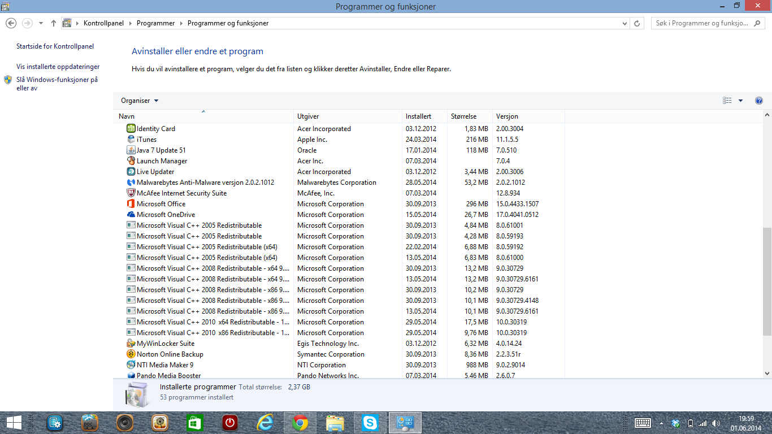The width and height of the screenshot is (772, 434).
Task: Click Kontrollpanel in the breadcrumb path
Action: point(103,23)
